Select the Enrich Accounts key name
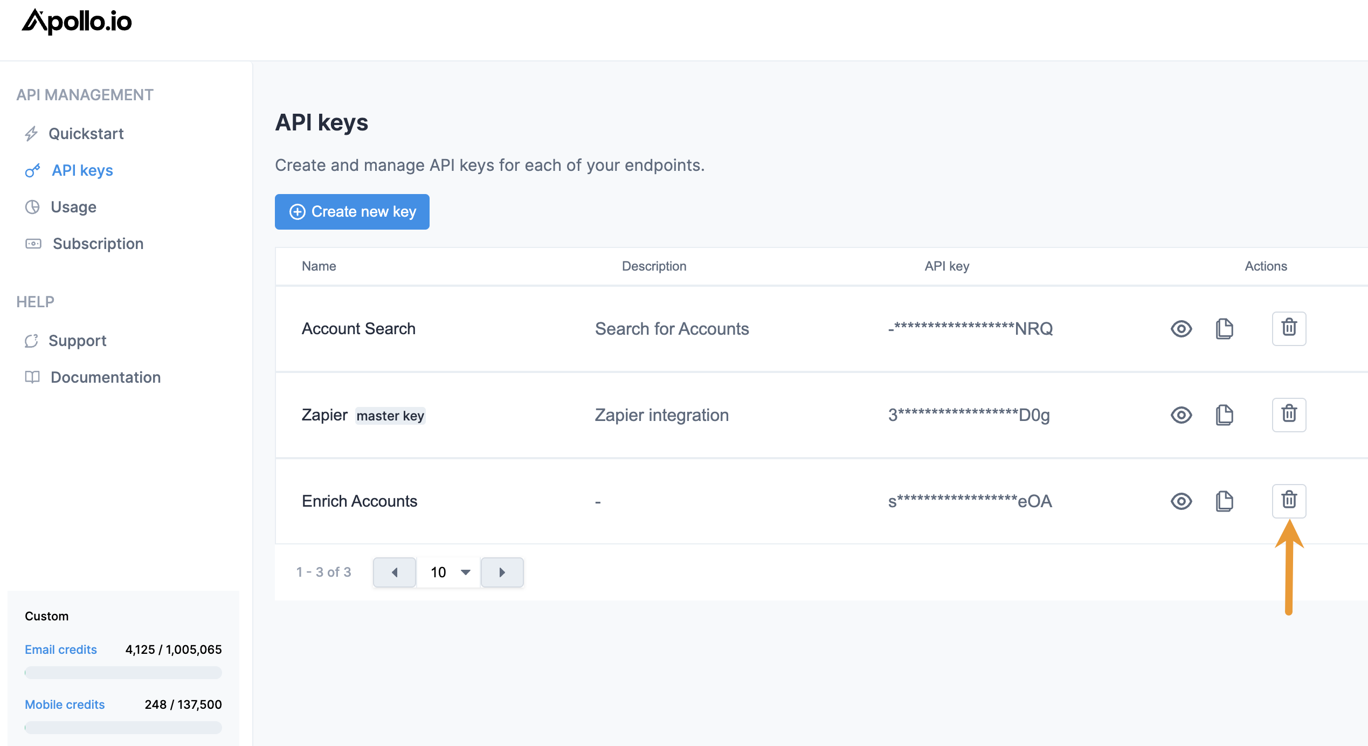The height and width of the screenshot is (746, 1368). click(360, 501)
